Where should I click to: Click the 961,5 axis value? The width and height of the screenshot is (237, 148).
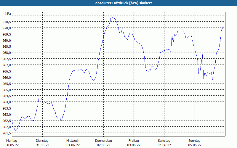(x=7, y=133)
